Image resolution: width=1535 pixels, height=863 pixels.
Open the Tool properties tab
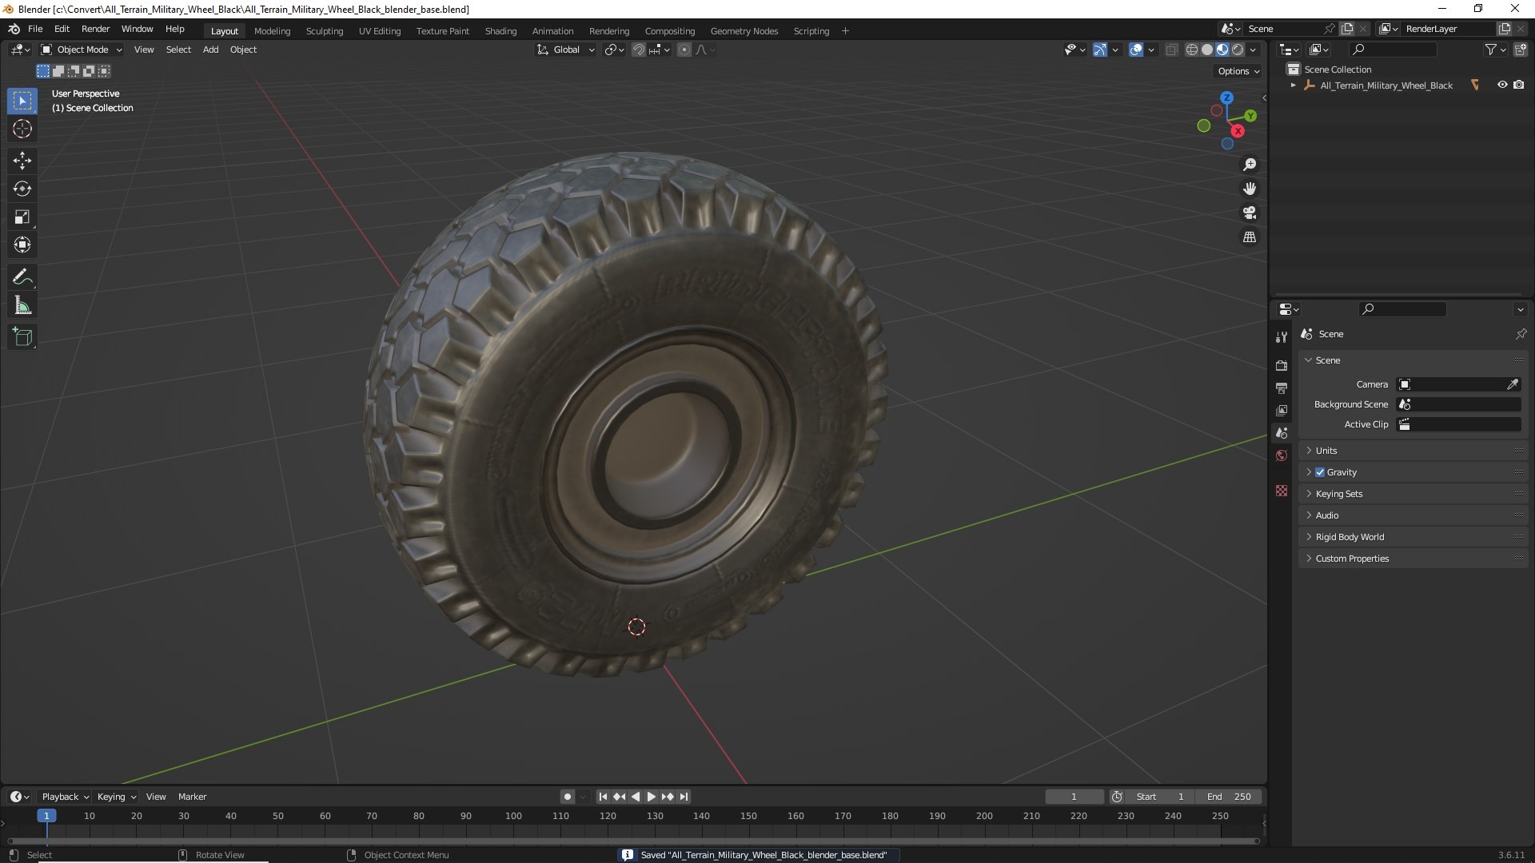[x=1282, y=337]
